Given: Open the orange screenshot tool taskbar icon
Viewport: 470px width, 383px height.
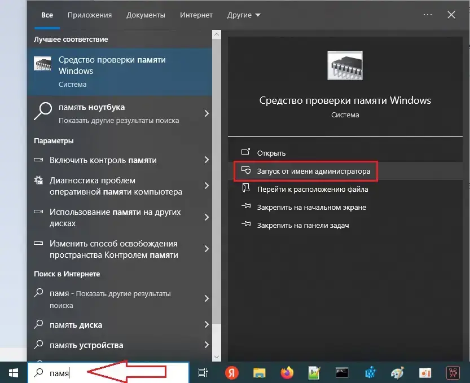Looking at the screenshot, I should point(425,373).
